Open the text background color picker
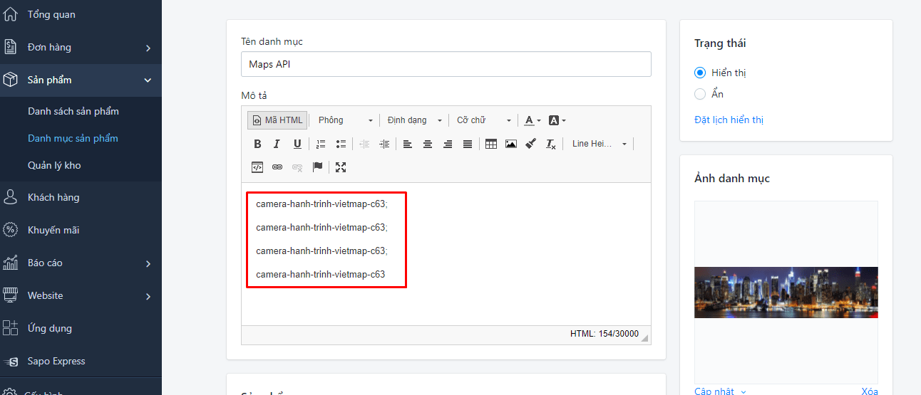 557,120
